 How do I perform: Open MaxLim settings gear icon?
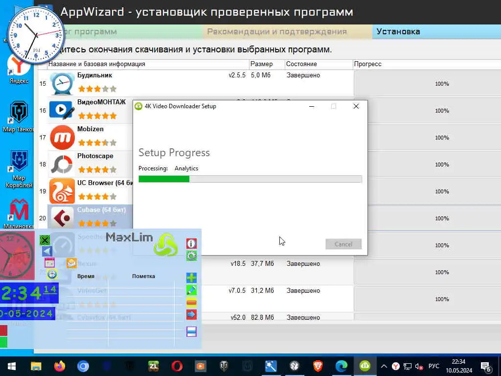coord(191,256)
